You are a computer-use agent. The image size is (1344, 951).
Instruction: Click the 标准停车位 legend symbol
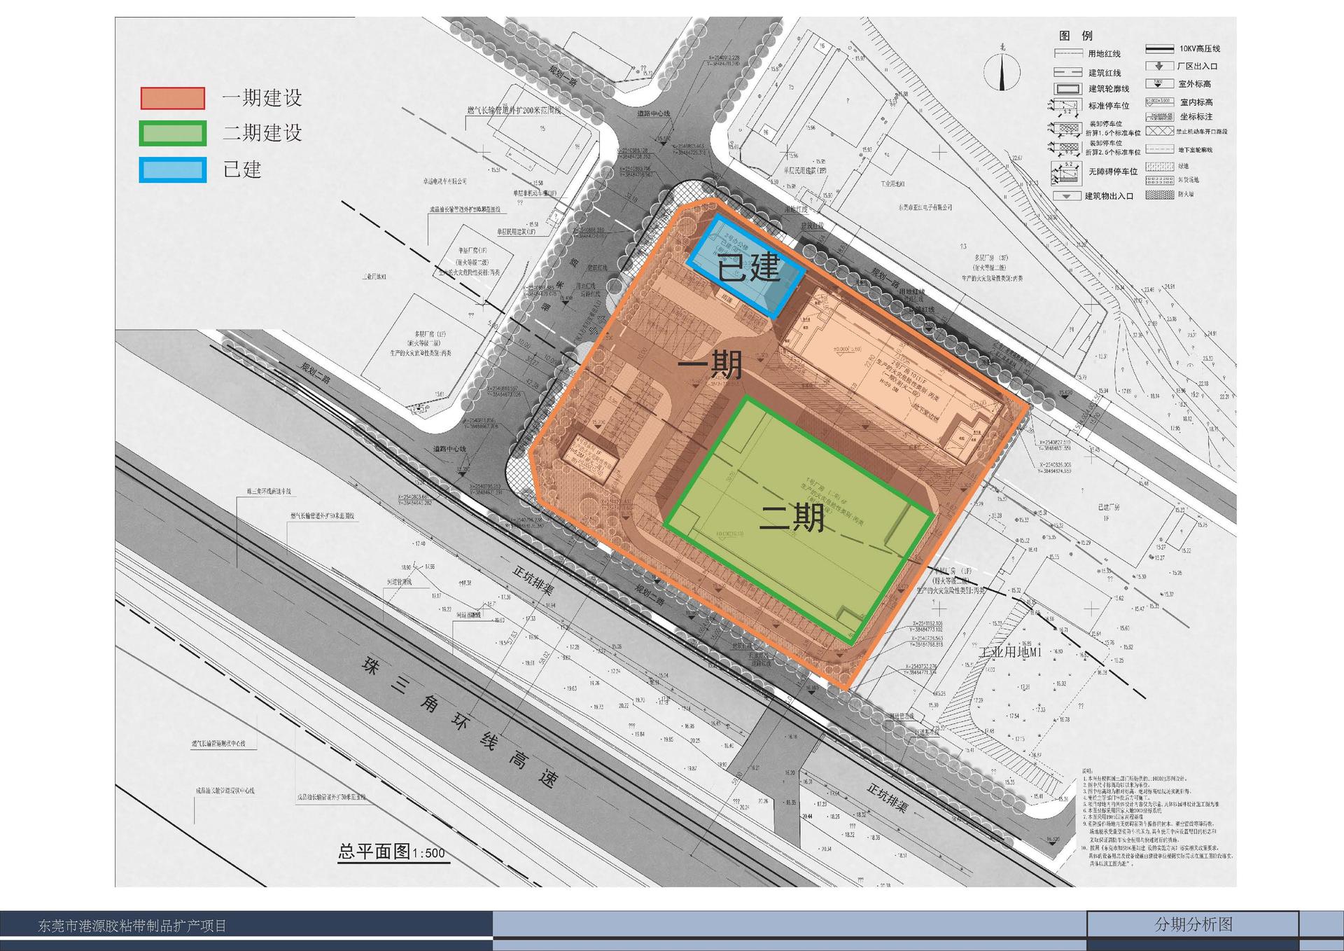click(x=1067, y=106)
